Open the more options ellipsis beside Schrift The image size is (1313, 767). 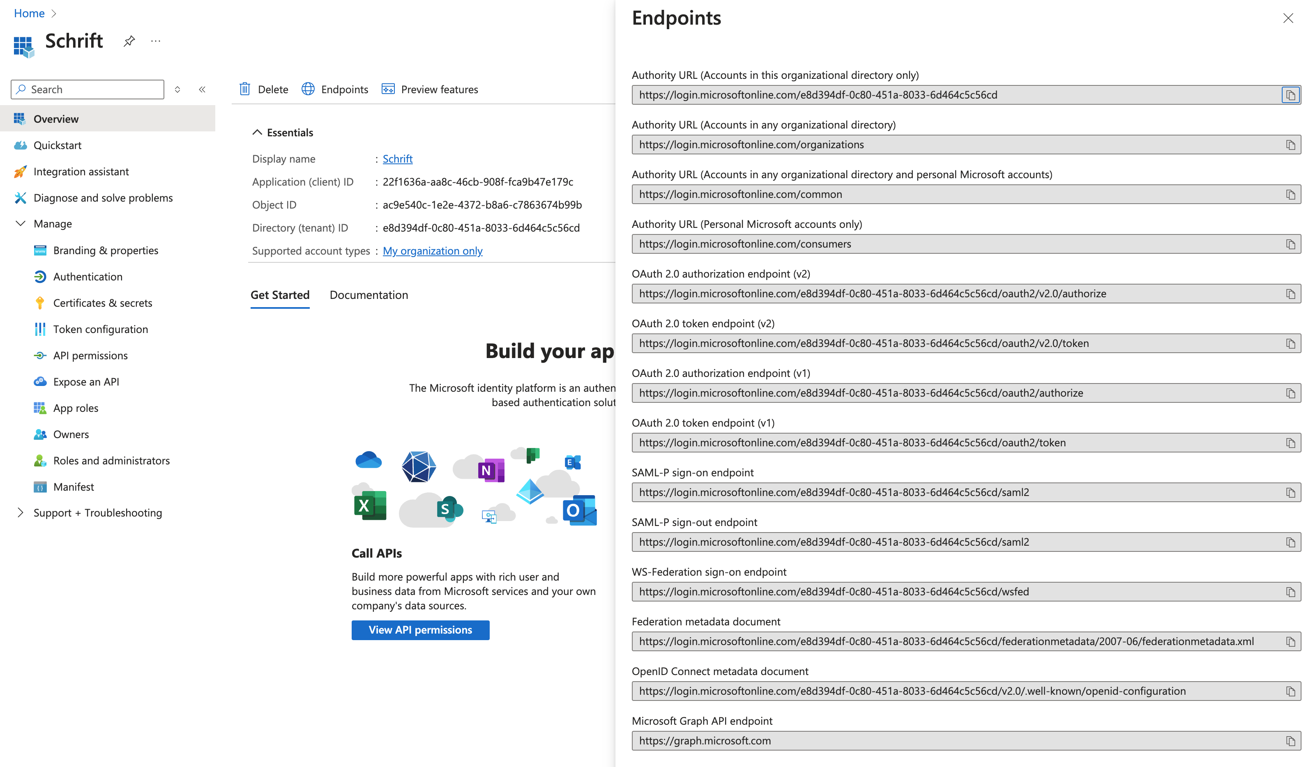pyautogui.click(x=155, y=41)
